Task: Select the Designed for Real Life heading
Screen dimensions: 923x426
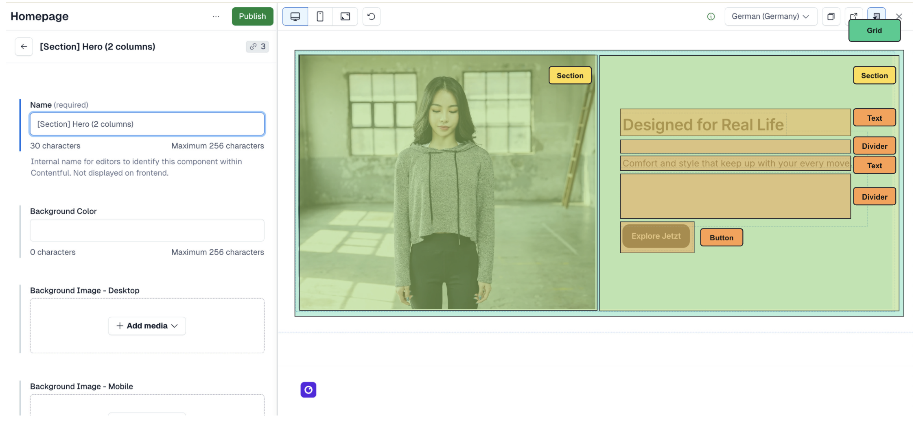Action: tap(703, 124)
